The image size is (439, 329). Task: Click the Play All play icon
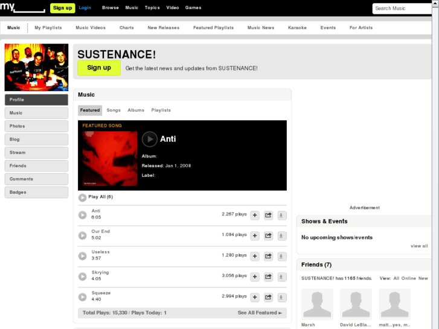point(82,197)
